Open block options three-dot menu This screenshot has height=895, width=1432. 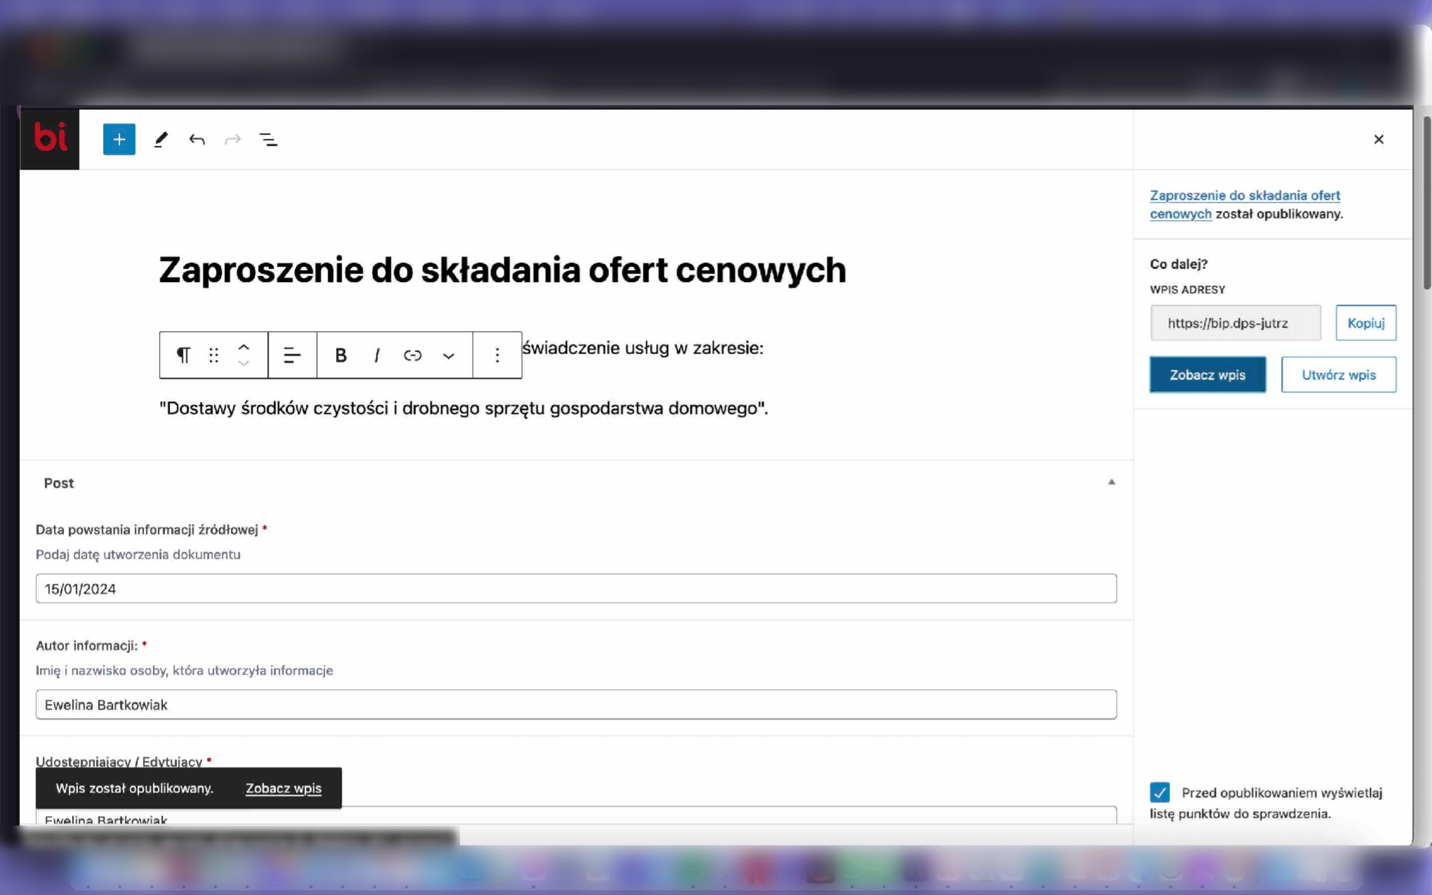[497, 355]
